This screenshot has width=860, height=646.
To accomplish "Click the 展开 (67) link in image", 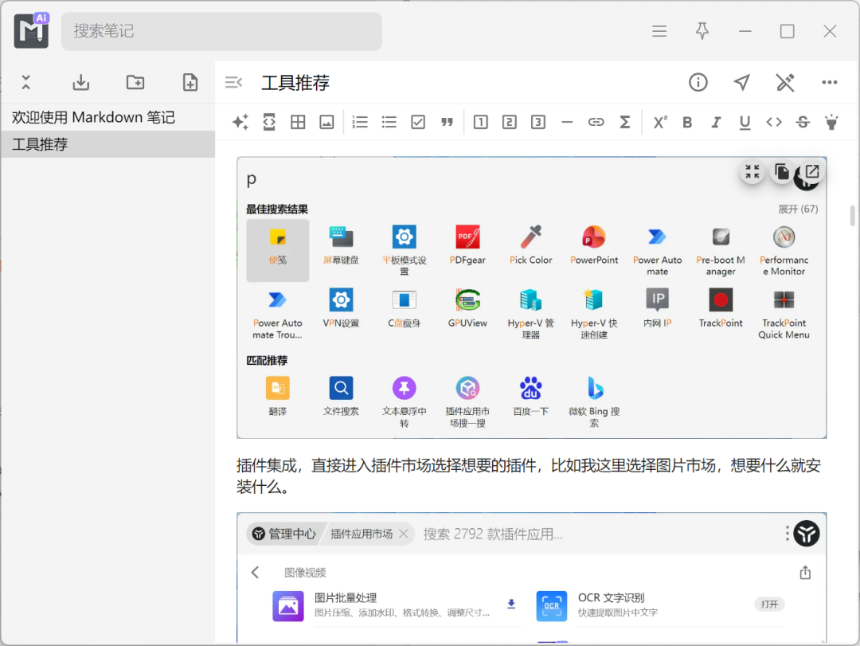I will pyautogui.click(x=798, y=209).
